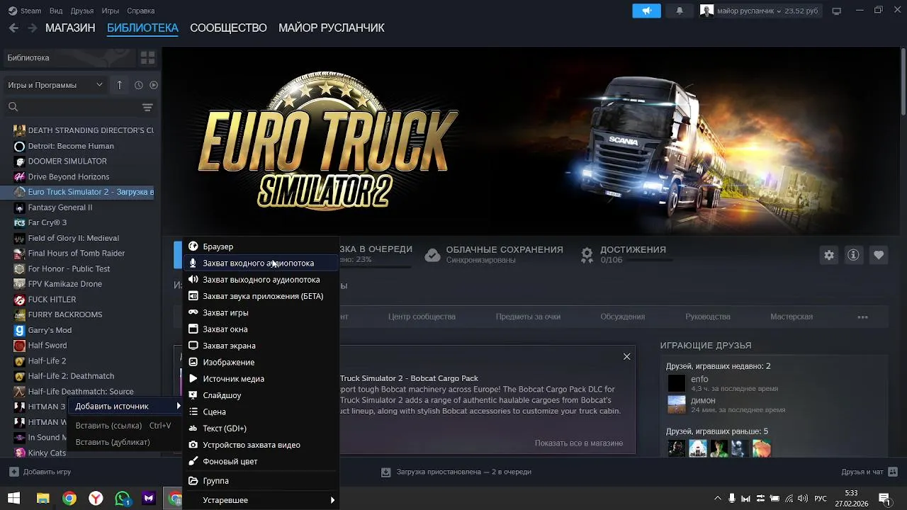Open the БИБЛИОТЕКА tab

[142, 28]
